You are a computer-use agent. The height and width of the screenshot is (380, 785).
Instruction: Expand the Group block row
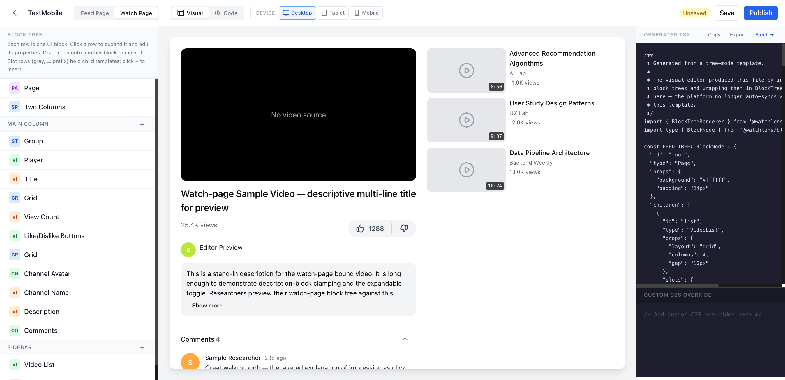click(77, 141)
